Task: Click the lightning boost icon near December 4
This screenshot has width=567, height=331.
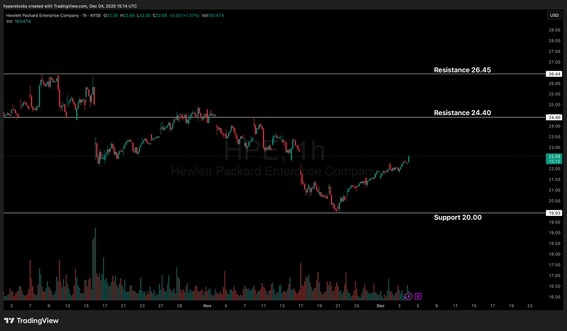Action: [408, 297]
